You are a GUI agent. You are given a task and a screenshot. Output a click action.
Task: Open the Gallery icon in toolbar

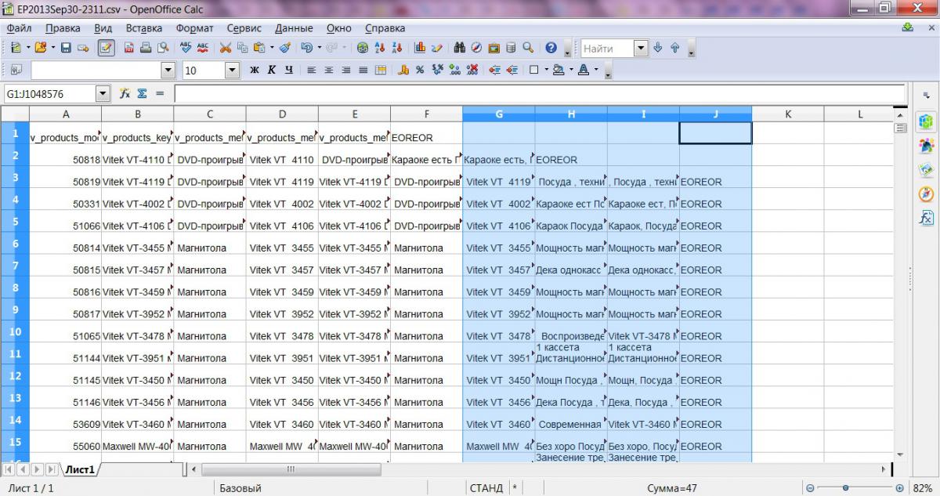tap(494, 48)
